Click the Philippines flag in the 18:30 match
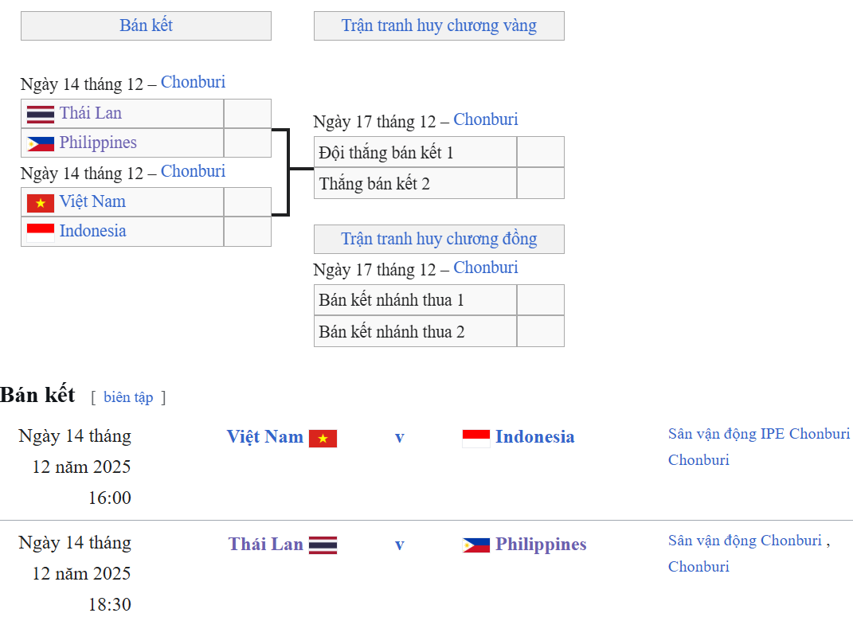This screenshot has height=617, width=853. tap(476, 545)
